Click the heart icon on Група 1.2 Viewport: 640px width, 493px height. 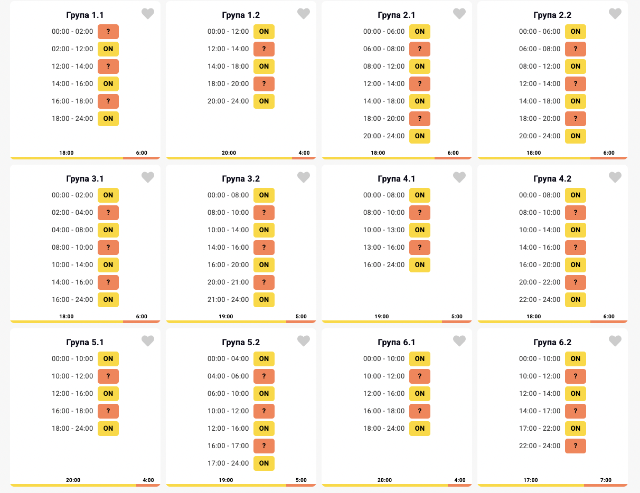click(x=304, y=14)
